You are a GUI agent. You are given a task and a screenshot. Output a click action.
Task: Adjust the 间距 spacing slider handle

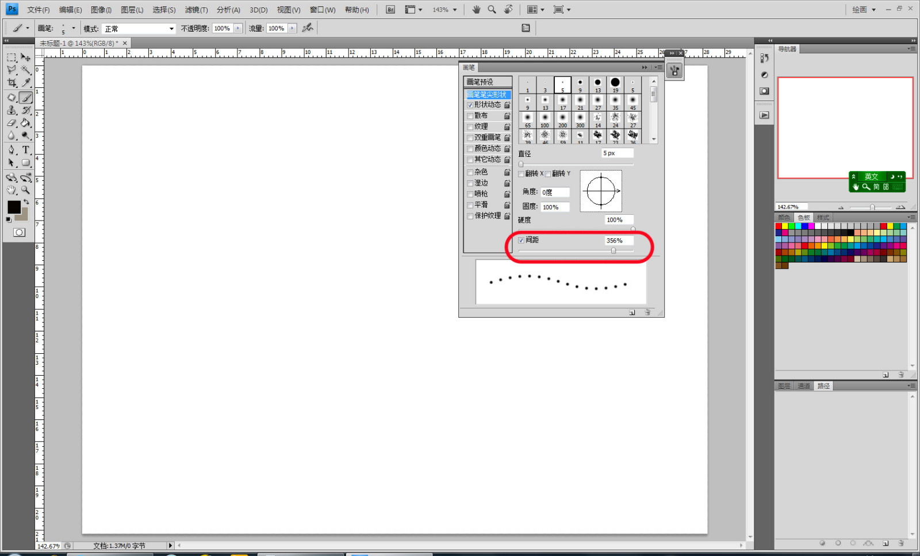pos(614,251)
